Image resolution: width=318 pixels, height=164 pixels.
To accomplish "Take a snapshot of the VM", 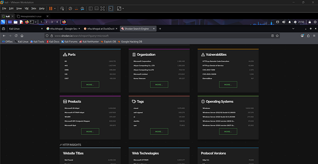I will (x=70, y=9).
